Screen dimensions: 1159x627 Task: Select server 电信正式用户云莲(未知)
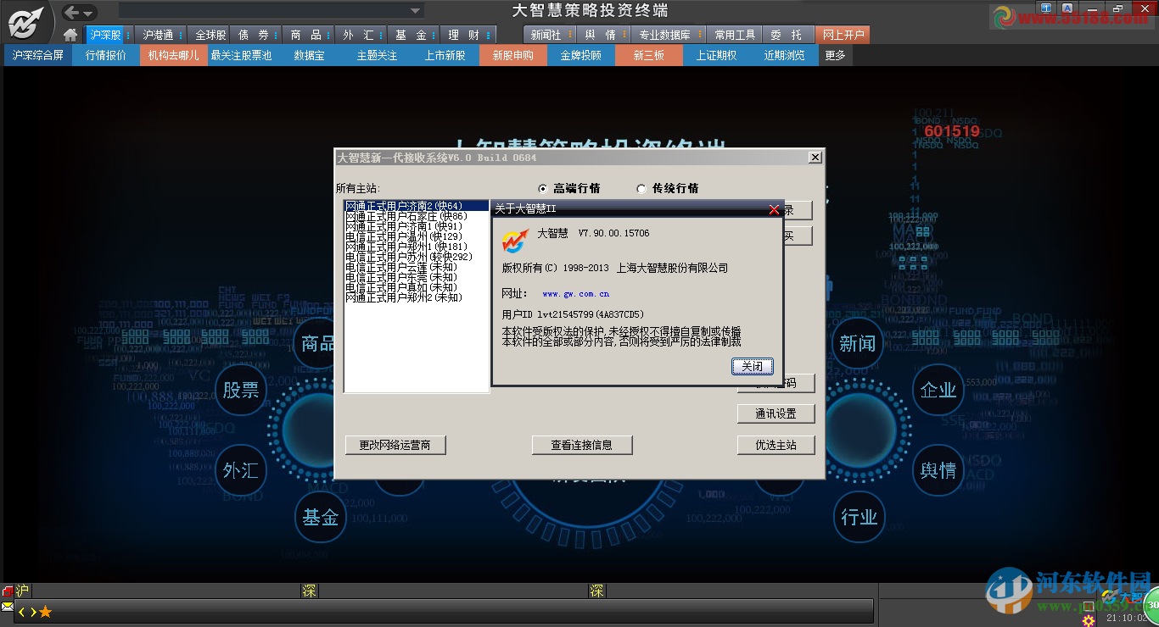pyautogui.click(x=417, y=267)
